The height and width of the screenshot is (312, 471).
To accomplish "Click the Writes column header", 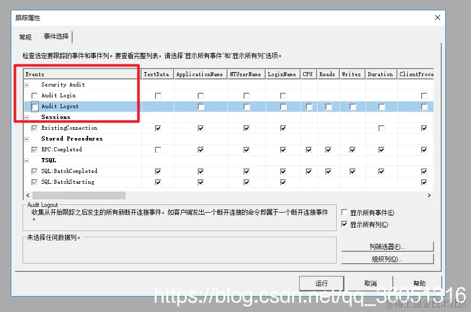I will (x=353, y=74).
